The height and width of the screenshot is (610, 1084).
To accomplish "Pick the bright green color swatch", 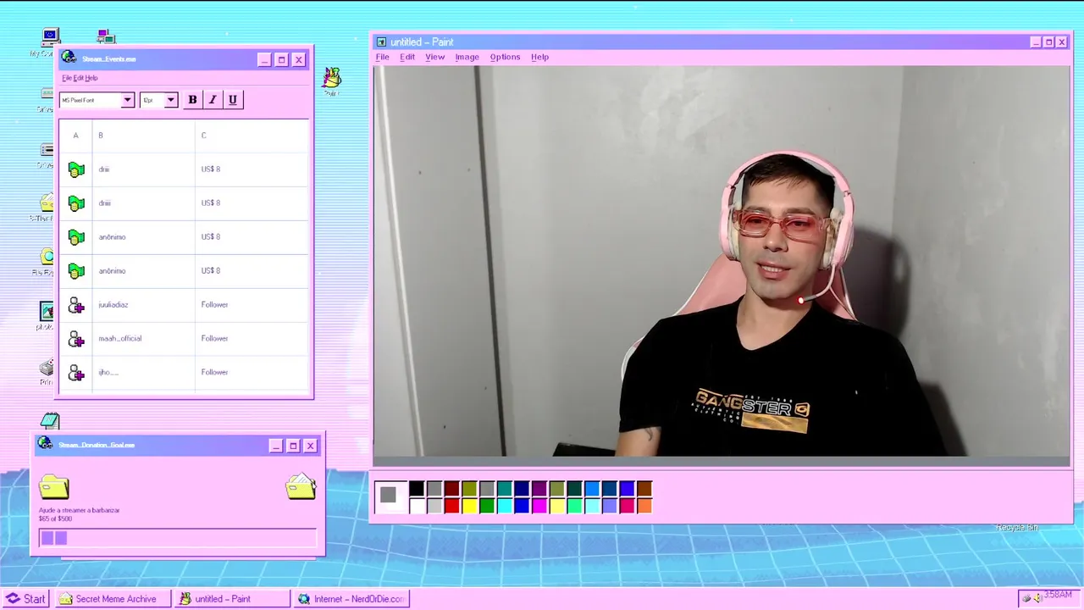I will coord(487,506).
